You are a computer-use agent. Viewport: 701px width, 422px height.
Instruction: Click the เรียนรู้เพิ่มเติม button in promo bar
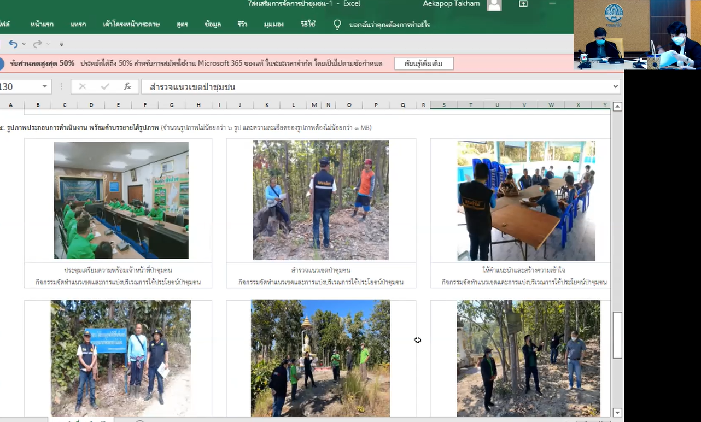(424, 63)
